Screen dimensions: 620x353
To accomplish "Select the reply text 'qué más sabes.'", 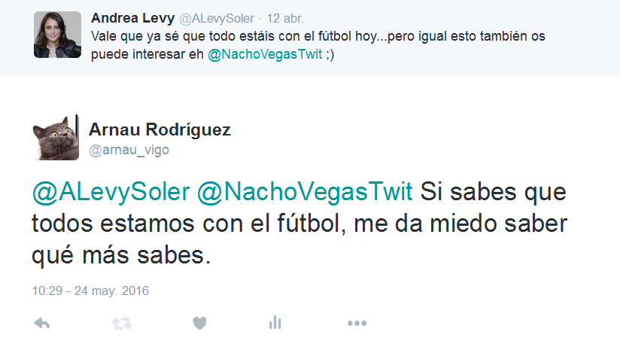I will pyautogui.click(x=121, y=256).
